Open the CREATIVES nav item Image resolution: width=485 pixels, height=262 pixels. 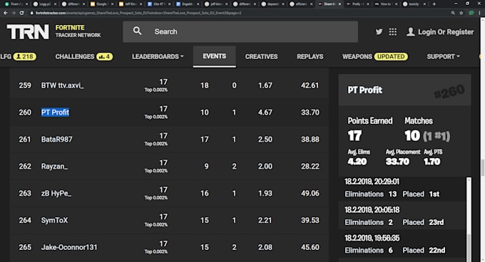[261, 56]
